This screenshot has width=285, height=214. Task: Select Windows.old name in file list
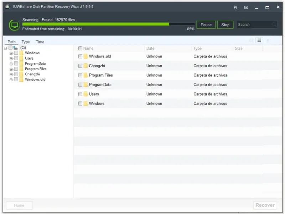[100, 56]
